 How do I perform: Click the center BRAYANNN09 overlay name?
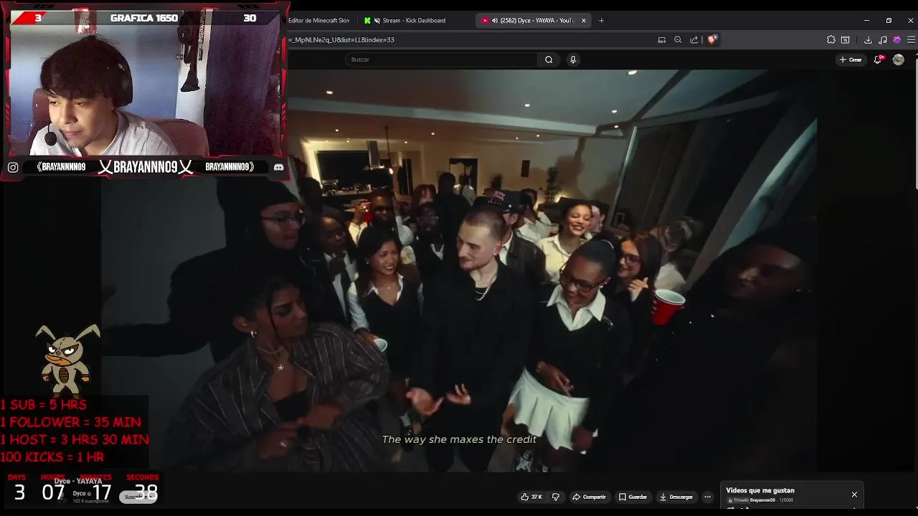146,167
